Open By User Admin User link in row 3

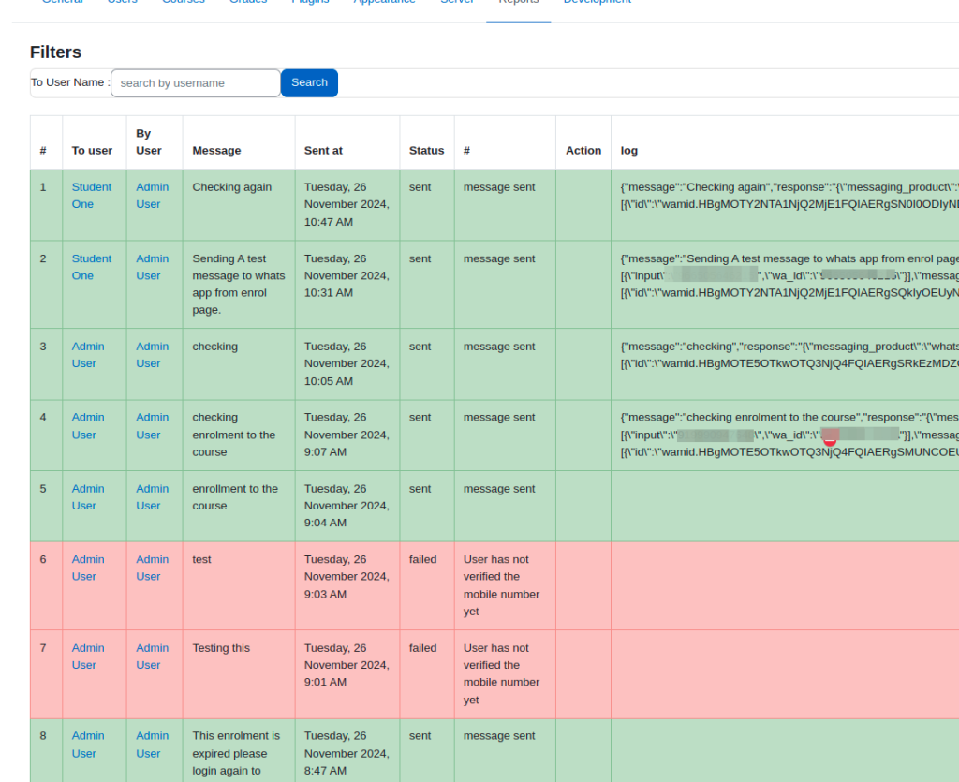click(153, 355)
